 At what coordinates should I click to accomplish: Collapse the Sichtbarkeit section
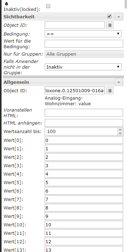(x=119, y=17)
